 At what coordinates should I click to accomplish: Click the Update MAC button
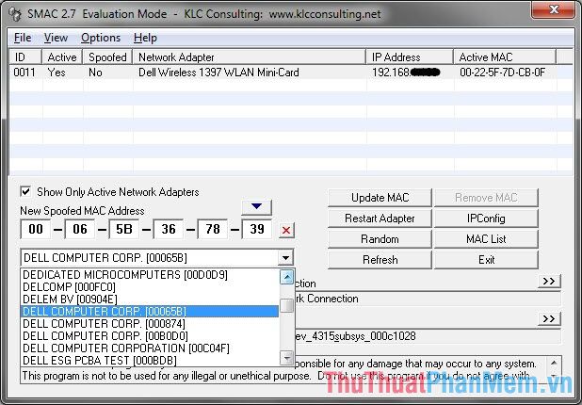(x=380, y=198)
